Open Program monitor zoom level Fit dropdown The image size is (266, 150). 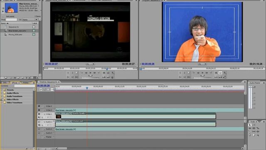point(202,64)
